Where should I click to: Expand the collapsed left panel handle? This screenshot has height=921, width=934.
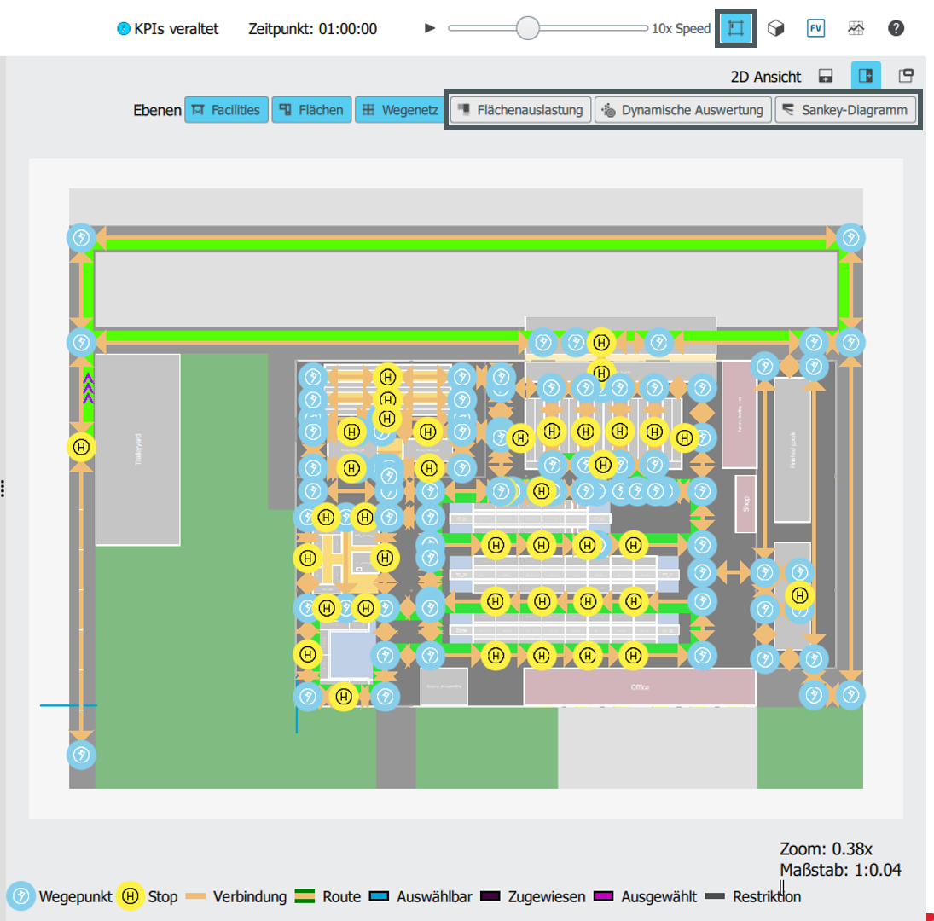pyautogui.click(x=3, y=489)
